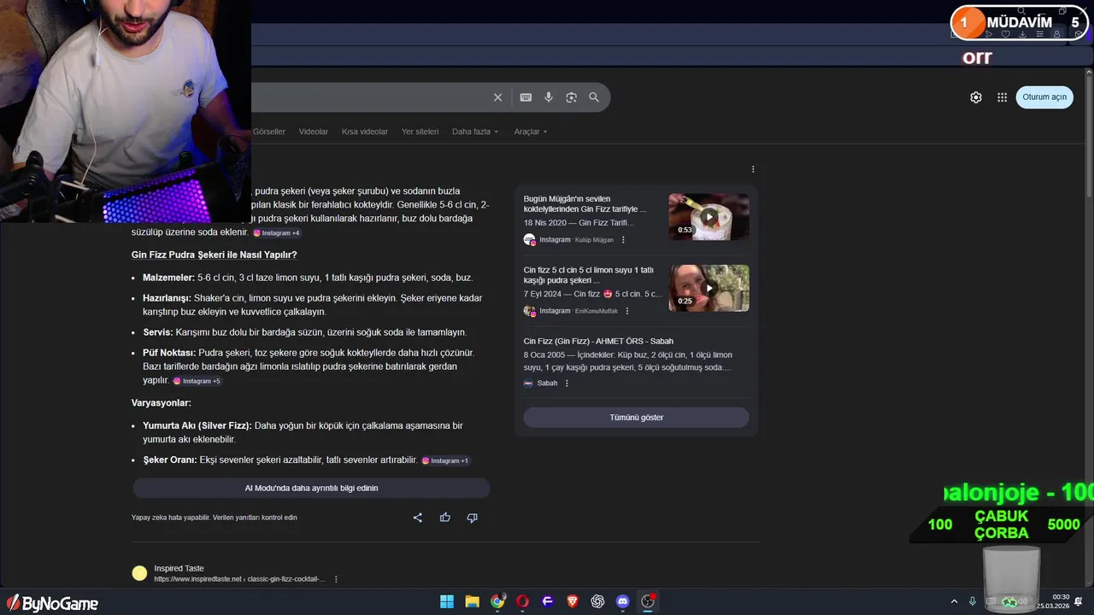Show hidden system tray icons
The width and height of the screenshot is (1094, 615).
tap(954, 601)
